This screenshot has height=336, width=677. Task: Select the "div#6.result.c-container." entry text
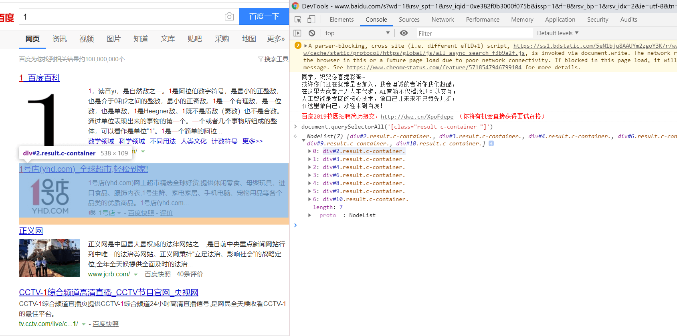click(364, 175)
